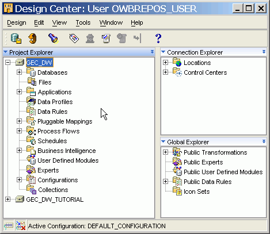
Task: Expand the Control Centers node
Action: pos(165,72)
